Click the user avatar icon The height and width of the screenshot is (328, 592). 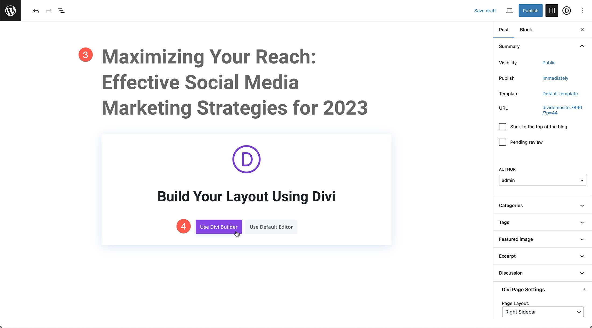(567, 10)
